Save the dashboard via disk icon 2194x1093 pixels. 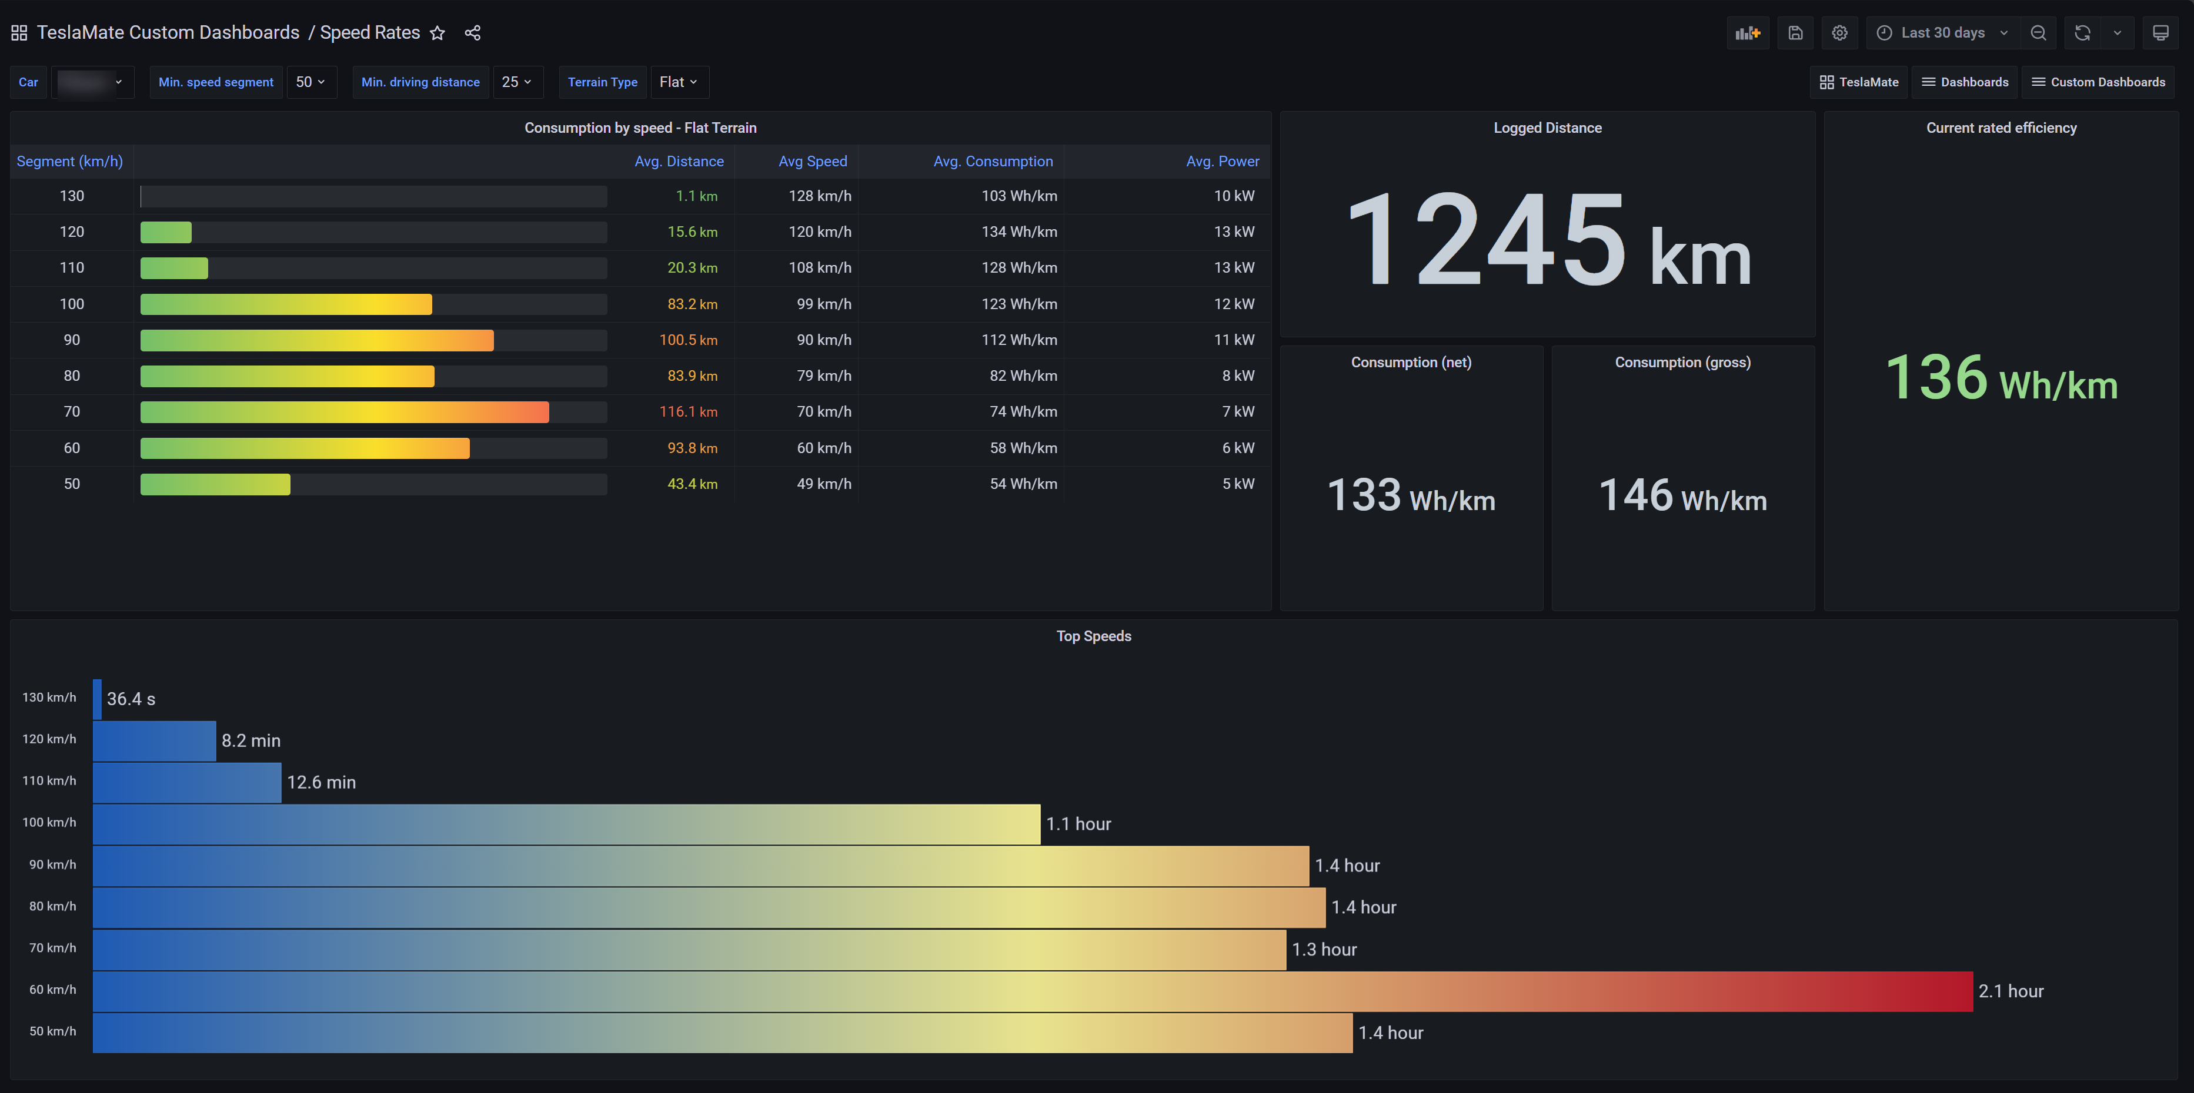[1795, 33]
